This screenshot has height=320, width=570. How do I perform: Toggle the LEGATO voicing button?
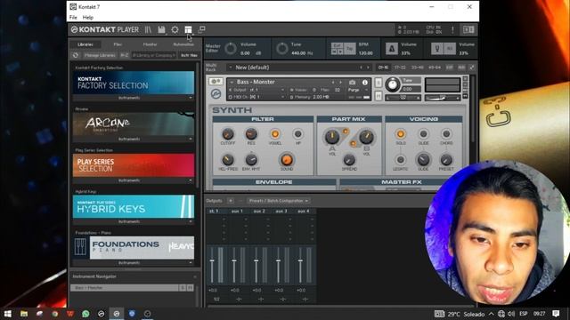400,160
